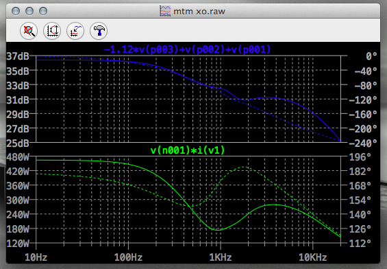Click the window zoom button in title bar
Screen dimensions: 387x269
pyautogui.click(x=43, y=11)
